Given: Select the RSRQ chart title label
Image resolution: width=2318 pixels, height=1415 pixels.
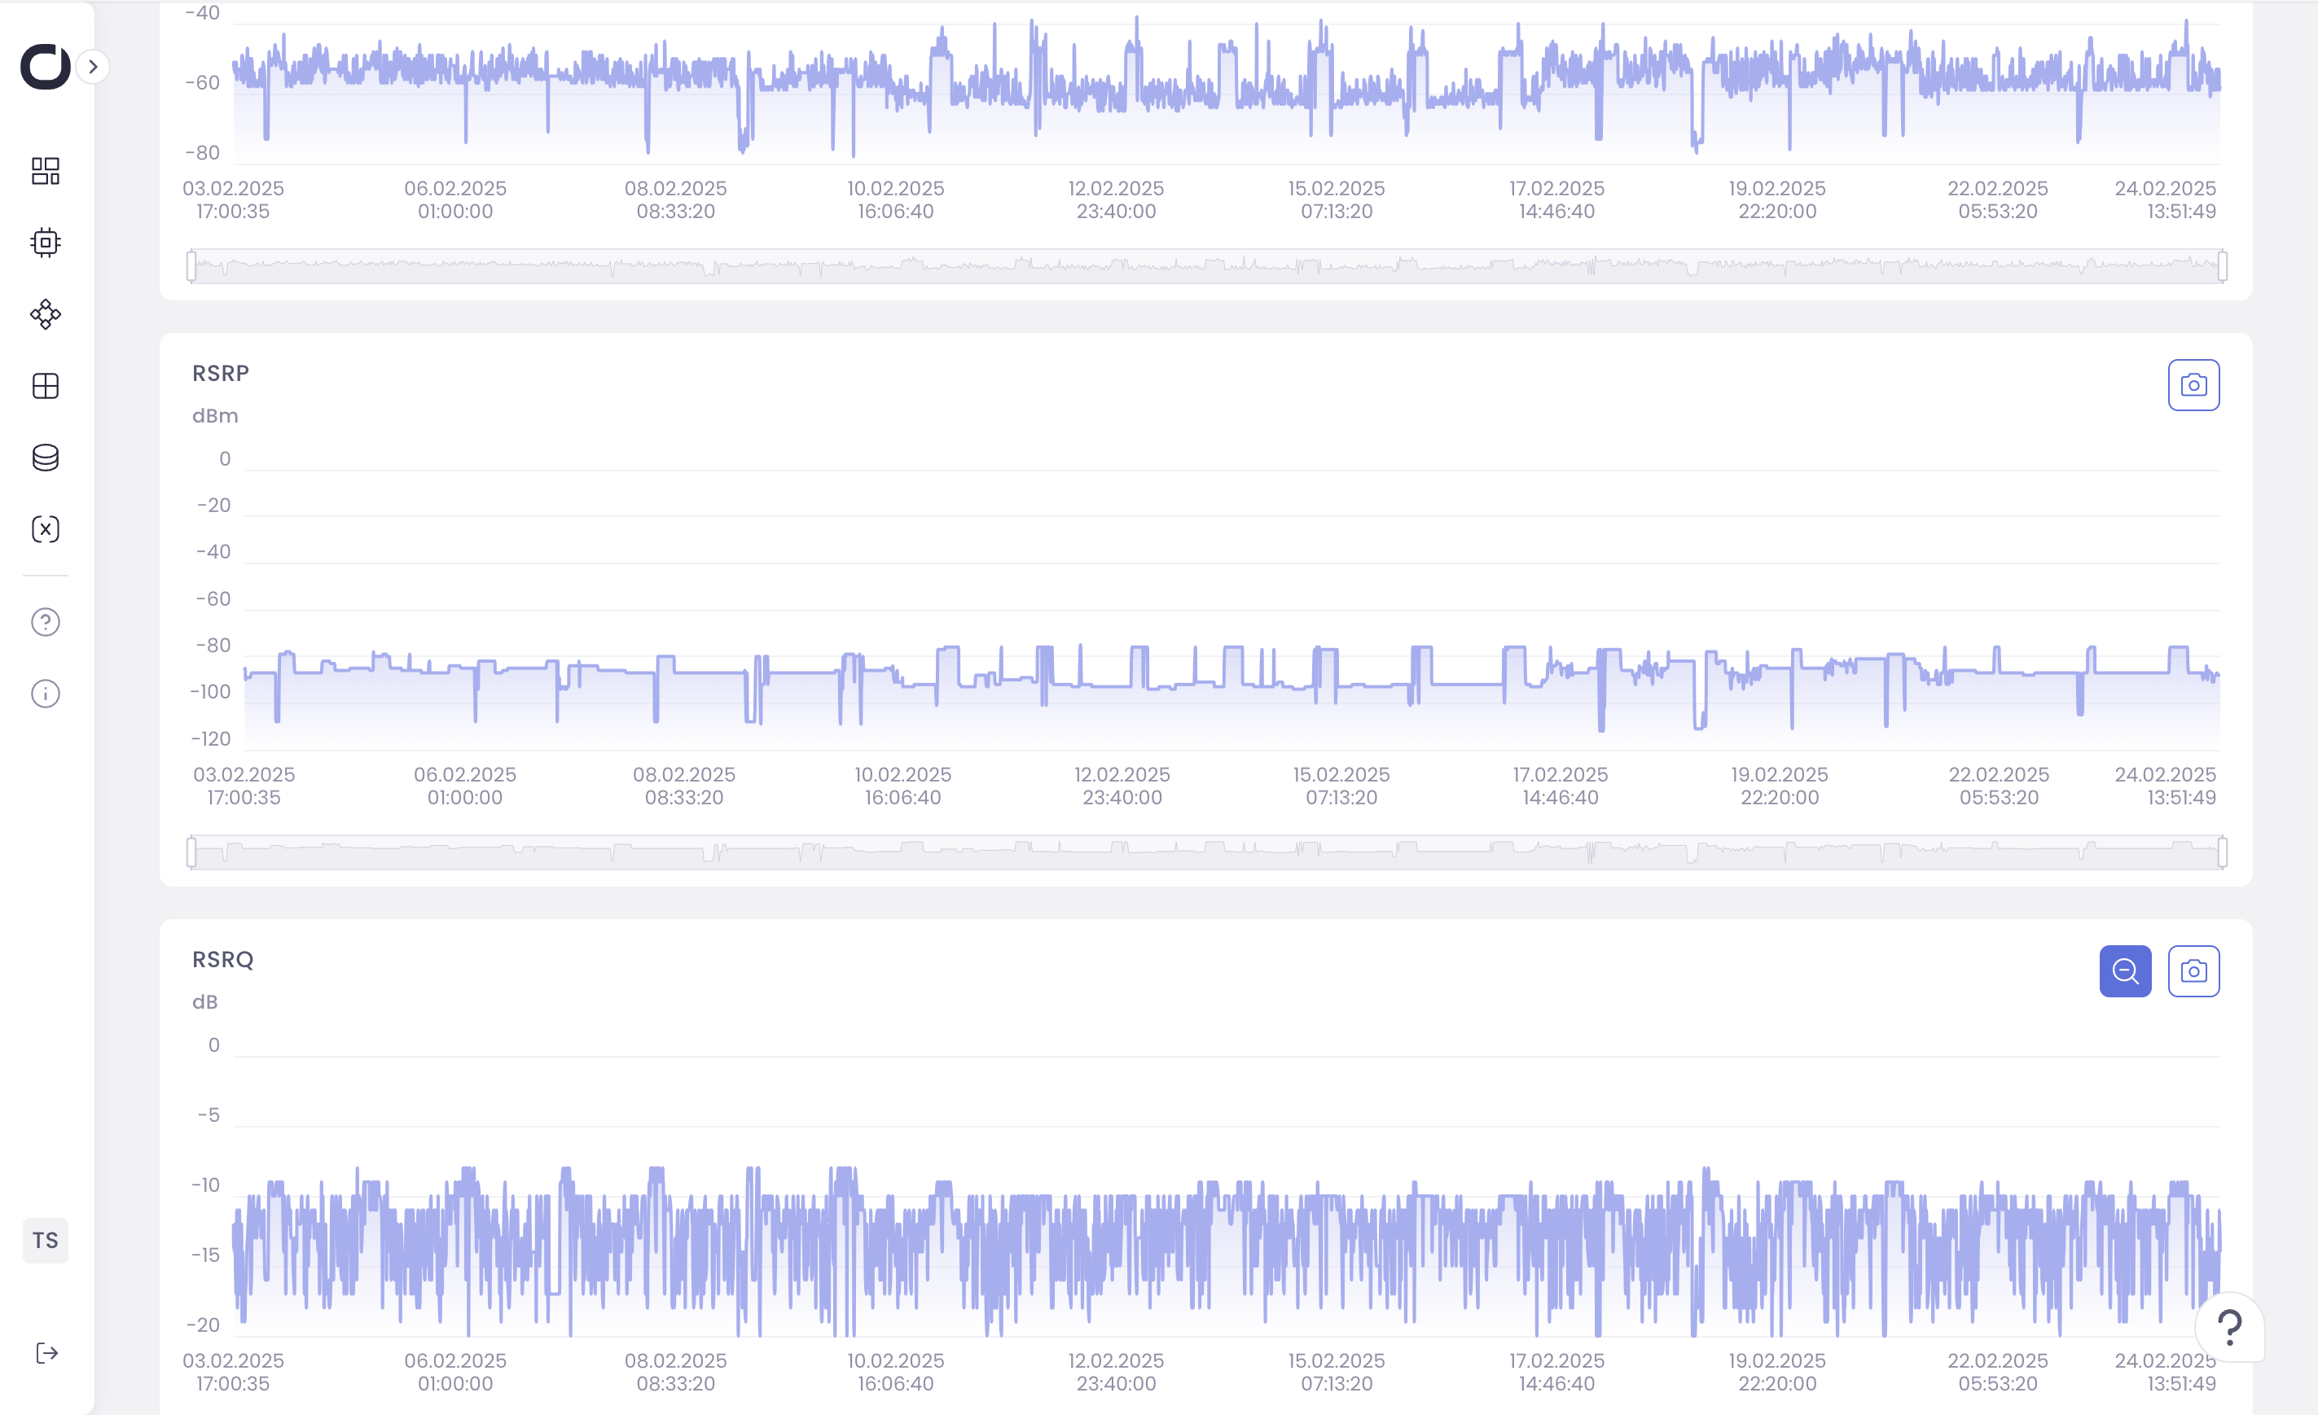Looking at the screenshot, I should [222, 959].
